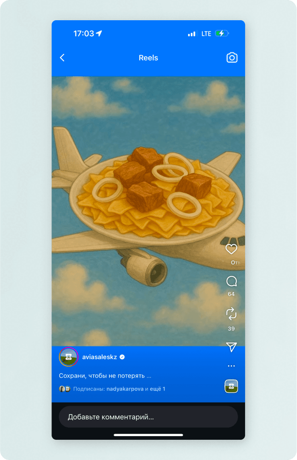Viewport: 297px width, 460px height.
Task: Like the reel with the heart icon
Action: pos(231,249)
